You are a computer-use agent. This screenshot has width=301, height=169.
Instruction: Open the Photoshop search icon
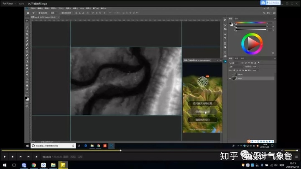(264, 13)
